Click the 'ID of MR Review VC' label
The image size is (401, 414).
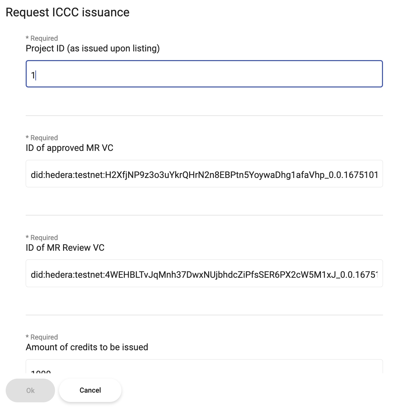click(x=65, y=248)
